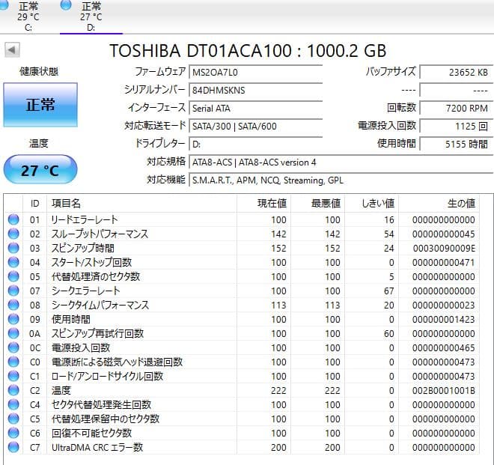The height and width of the screenshot is (465, 494).
Task: Click the serial number field 84DHMSKNS
Action: click(x=255, y=90)
